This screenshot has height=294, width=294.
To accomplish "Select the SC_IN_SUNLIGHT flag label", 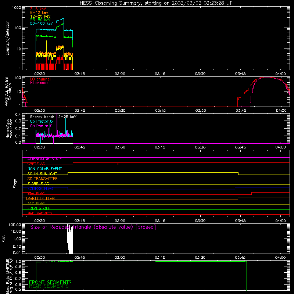I will coord(42,174).
